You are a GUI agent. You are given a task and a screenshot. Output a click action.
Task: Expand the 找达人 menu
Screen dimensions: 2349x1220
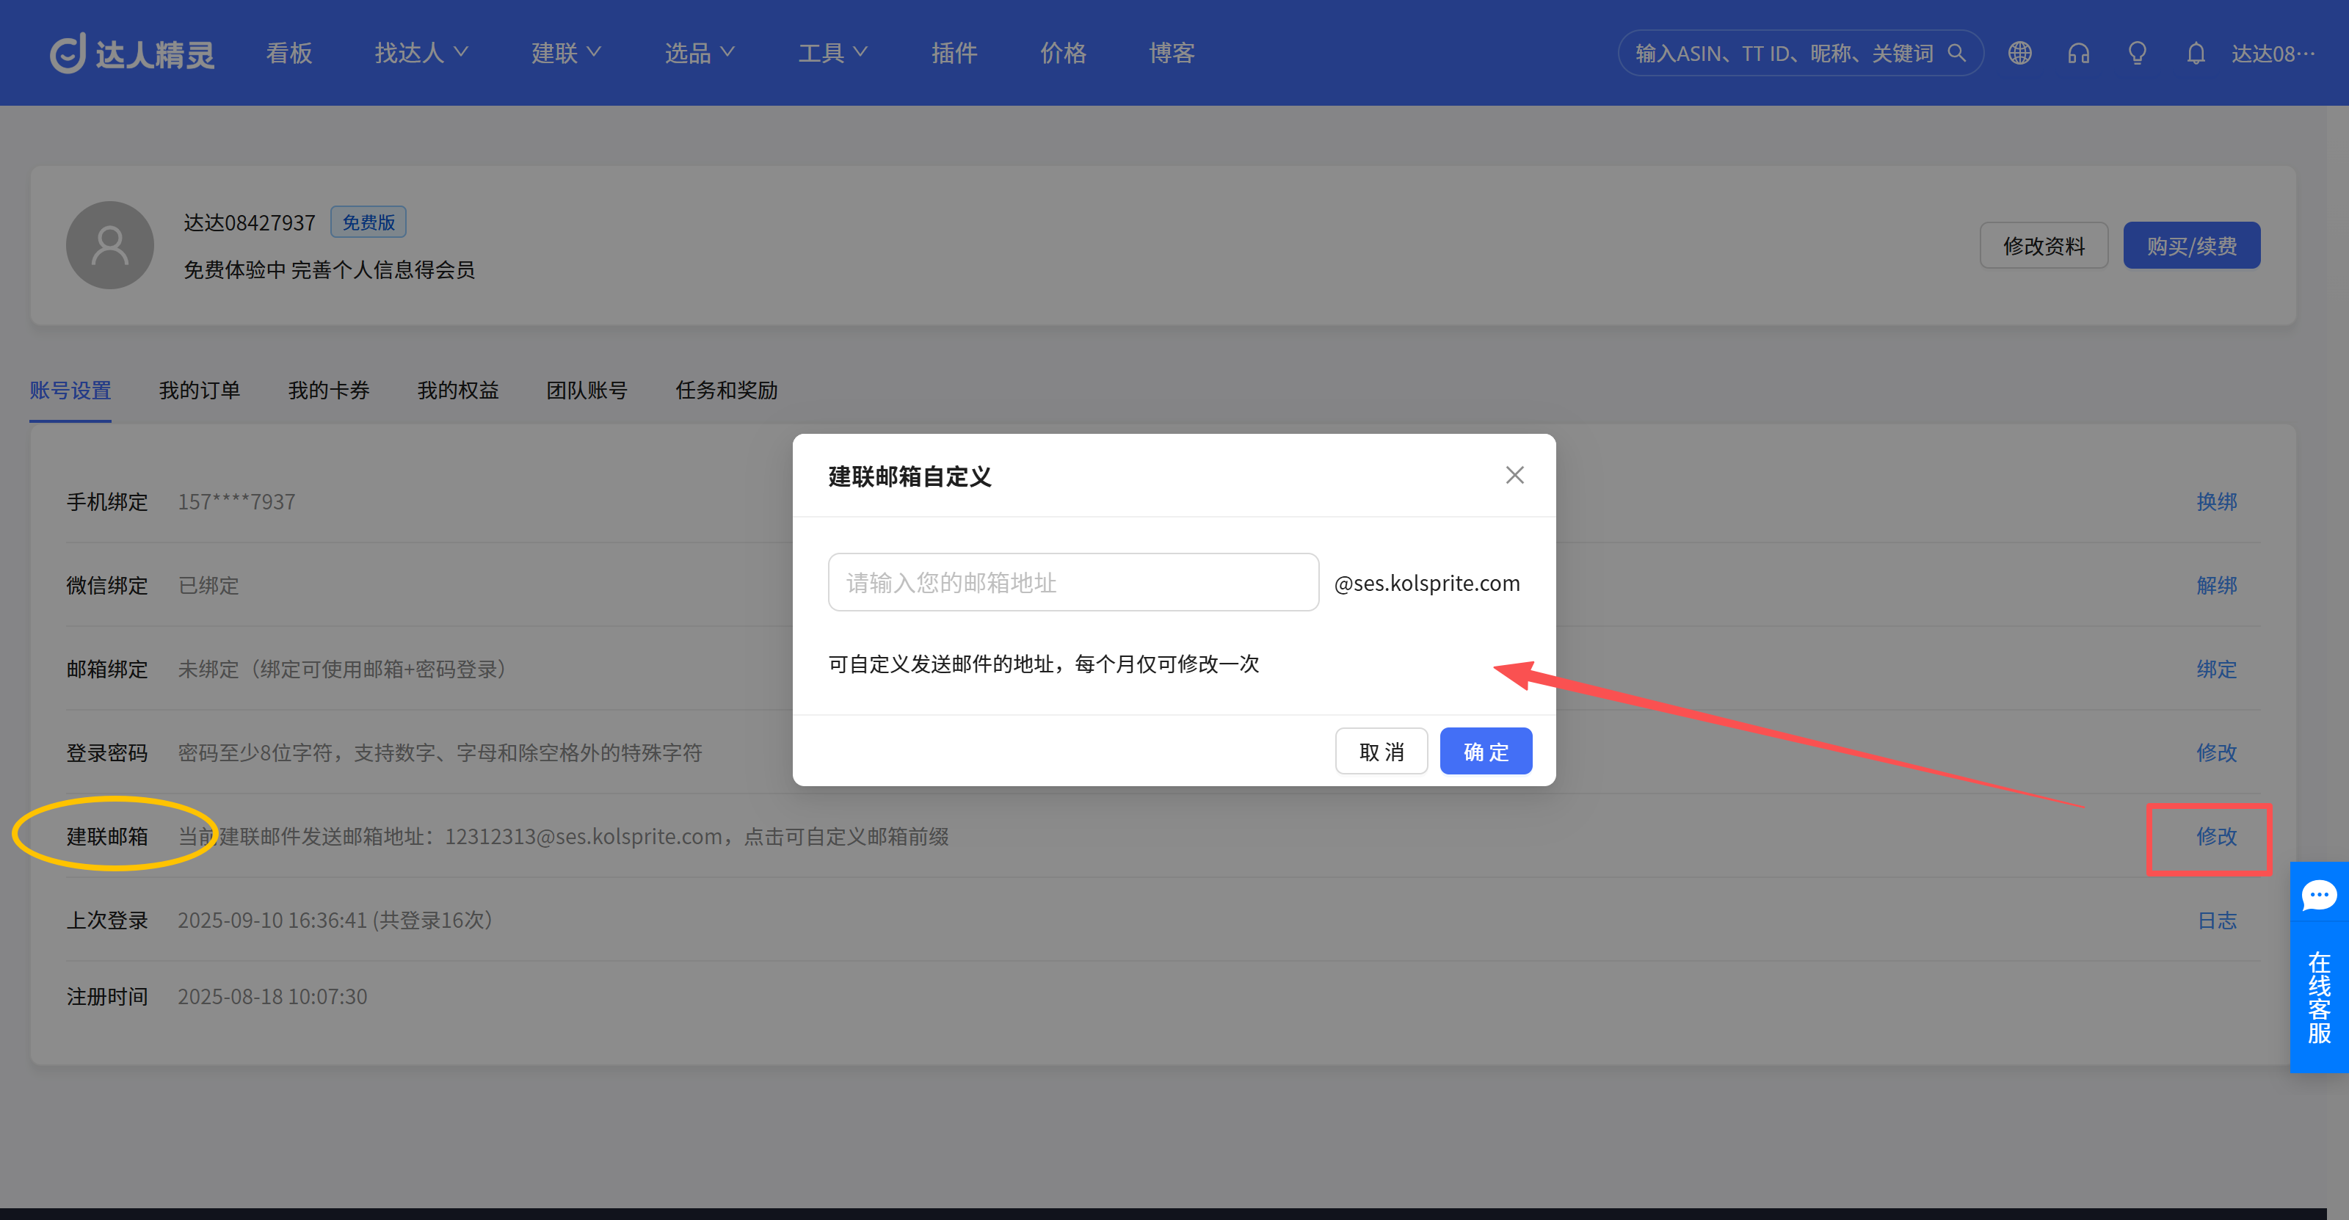(421, 53)
